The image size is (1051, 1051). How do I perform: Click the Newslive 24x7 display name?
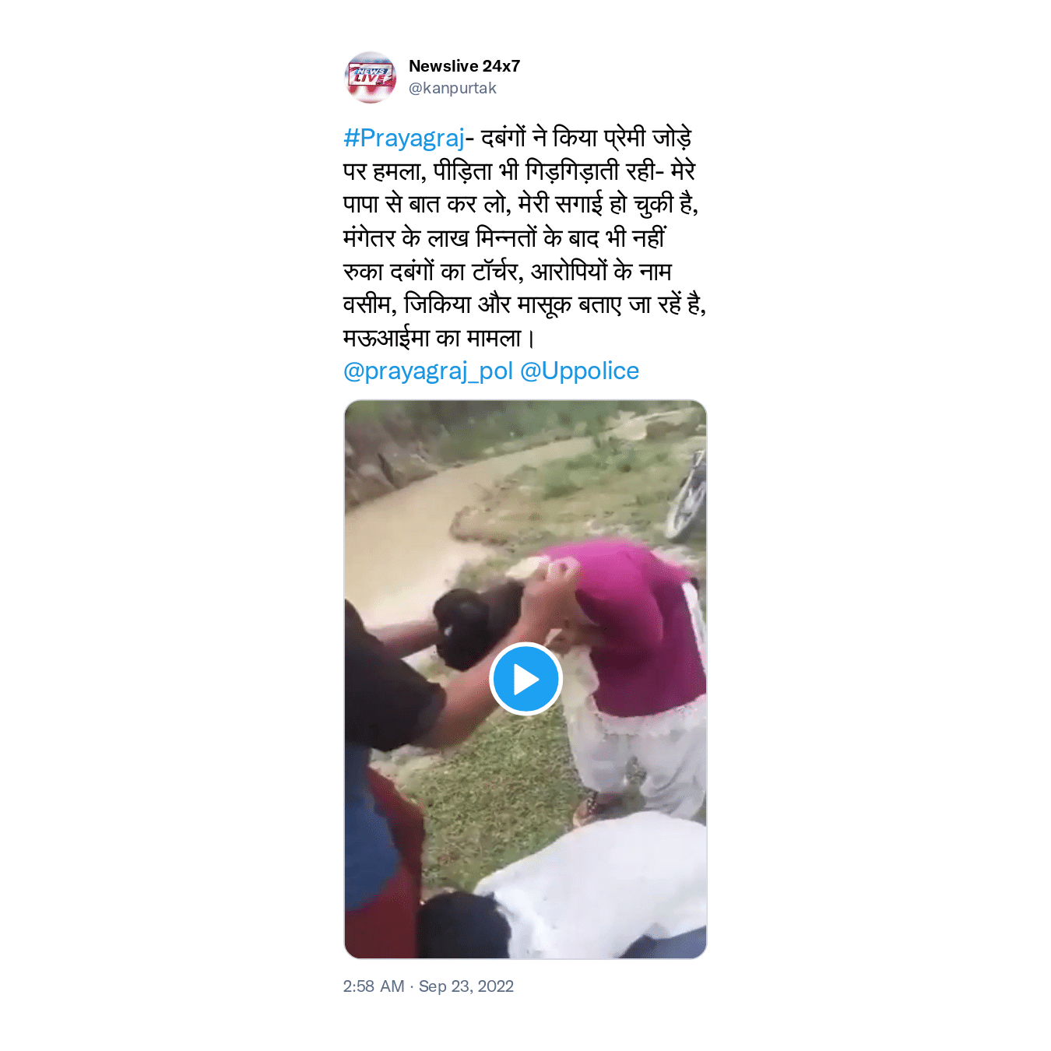[464, 66]
